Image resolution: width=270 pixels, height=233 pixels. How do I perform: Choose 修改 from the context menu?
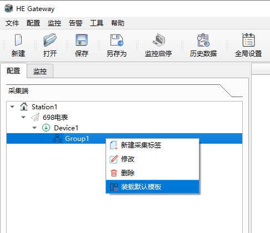pyautogui.click(x=152, y=159)
